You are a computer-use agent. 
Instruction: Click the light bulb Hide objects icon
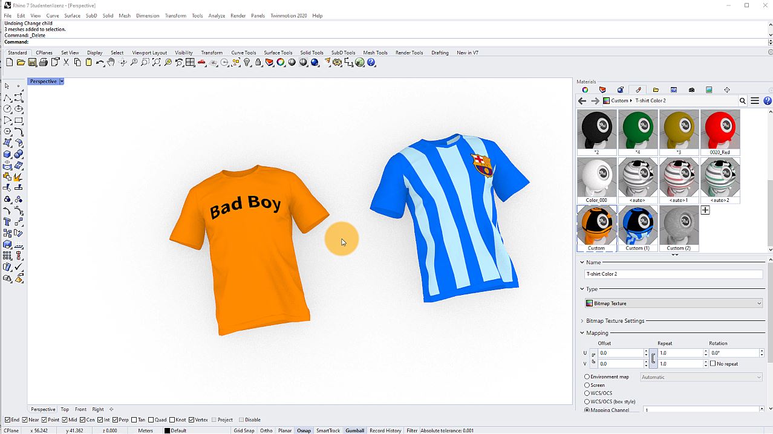point(247,62)
